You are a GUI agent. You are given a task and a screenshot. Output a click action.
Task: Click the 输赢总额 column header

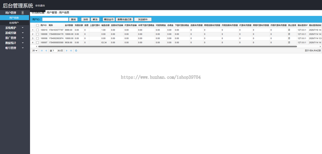[105, 25]
